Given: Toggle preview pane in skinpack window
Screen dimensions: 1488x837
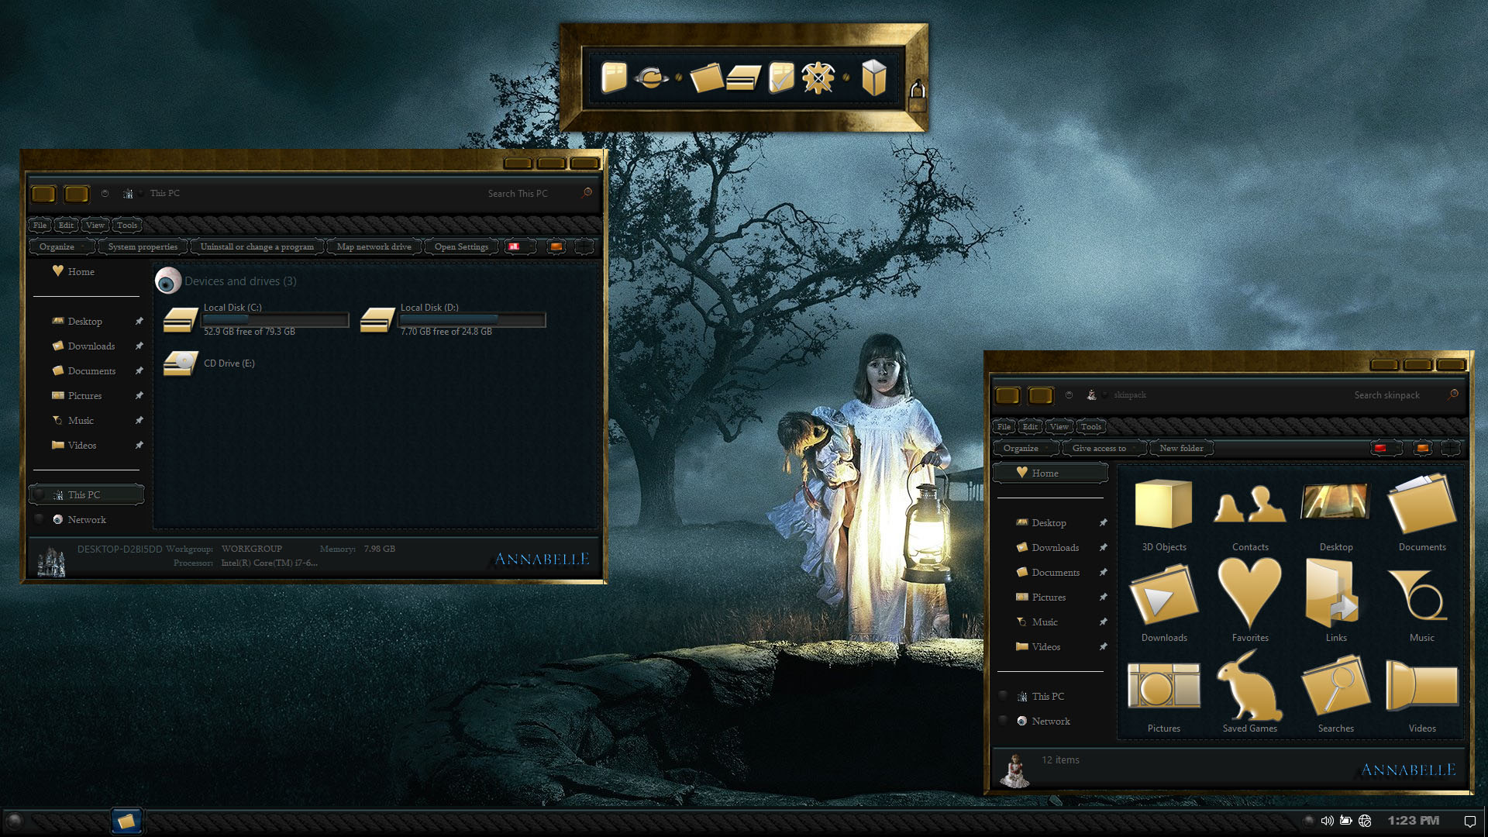Looking at the screenshot, I should [x=1422, y=448].
